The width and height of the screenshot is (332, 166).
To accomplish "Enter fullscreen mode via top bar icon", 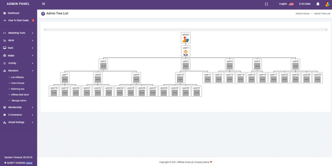I will [266, 4].
